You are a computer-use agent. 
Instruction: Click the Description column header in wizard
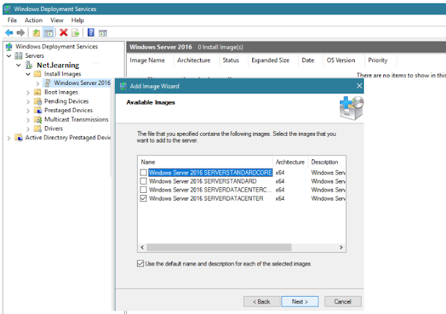[327, 162]
